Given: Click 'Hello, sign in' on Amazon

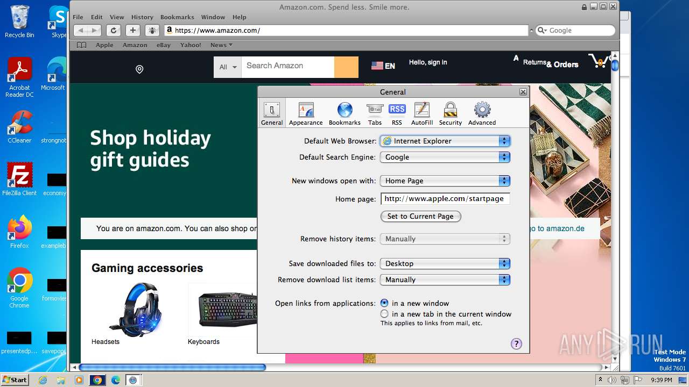Looking at the screenshot, I should (428, 62).
